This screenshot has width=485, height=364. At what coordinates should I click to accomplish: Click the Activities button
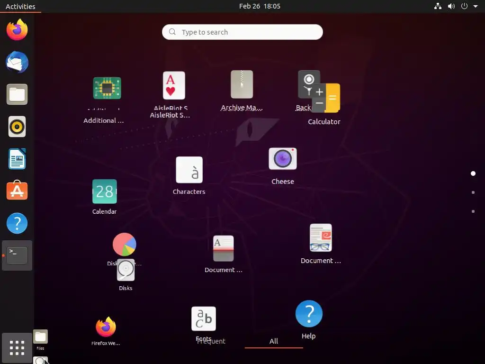tap(20, 6)
